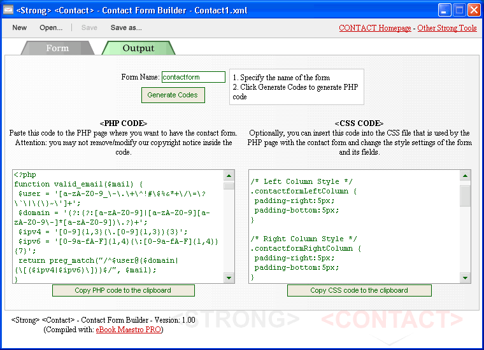
Task: Visit the CONTACT Homepage link
Action: (x=374, y=28)
